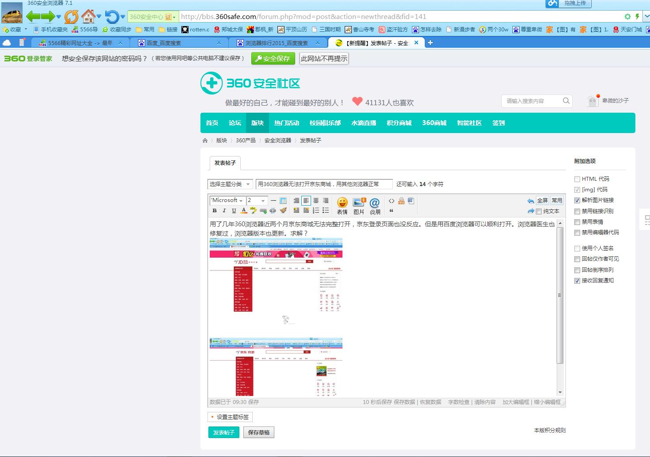Go forward with the green right arrow
650x457 pixels.
click(48, 17)
